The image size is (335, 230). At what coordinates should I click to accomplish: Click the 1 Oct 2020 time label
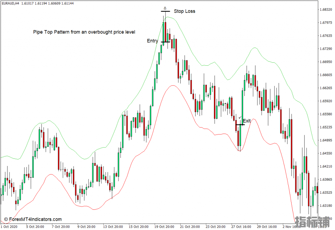(x=9, y=227)
